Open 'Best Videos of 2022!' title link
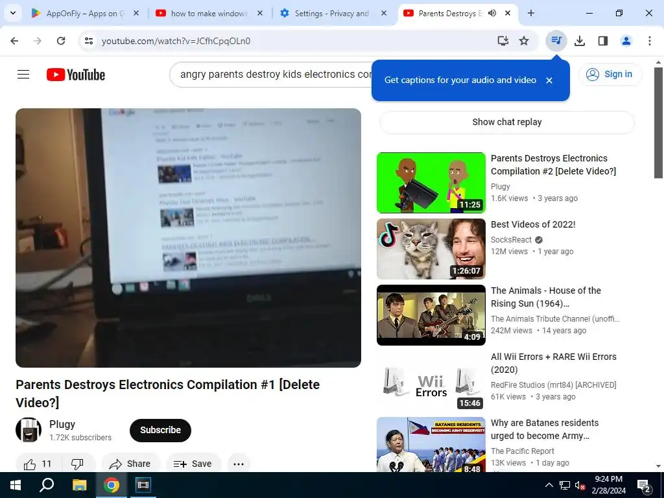This screenshot has height=498, width=664. 533,224
